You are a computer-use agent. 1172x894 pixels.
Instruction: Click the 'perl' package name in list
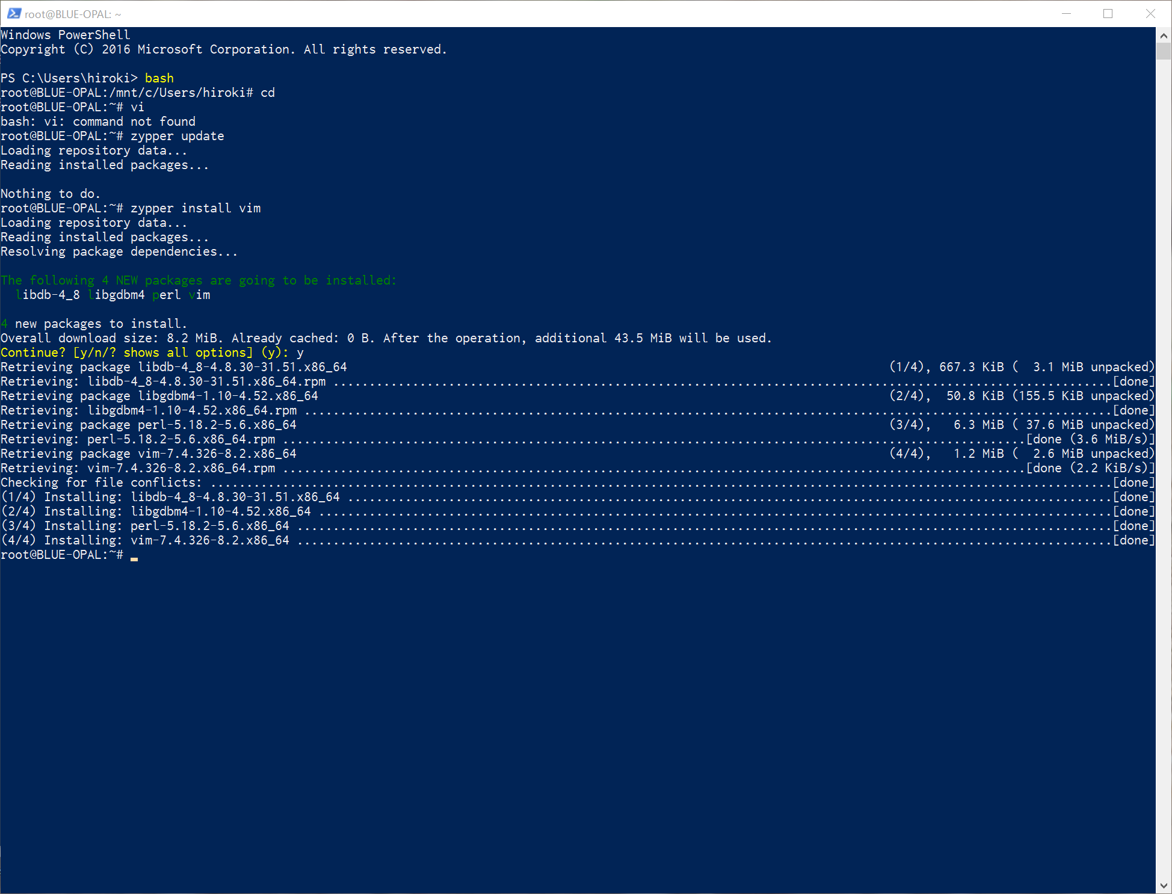167,295
